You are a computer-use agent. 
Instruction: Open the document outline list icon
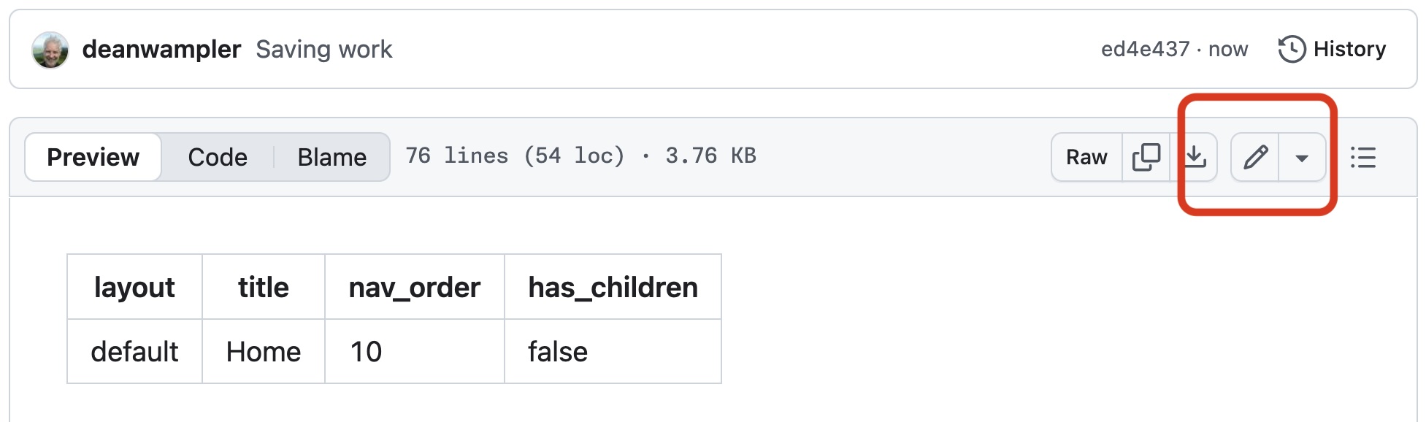tap(1363, 157)
